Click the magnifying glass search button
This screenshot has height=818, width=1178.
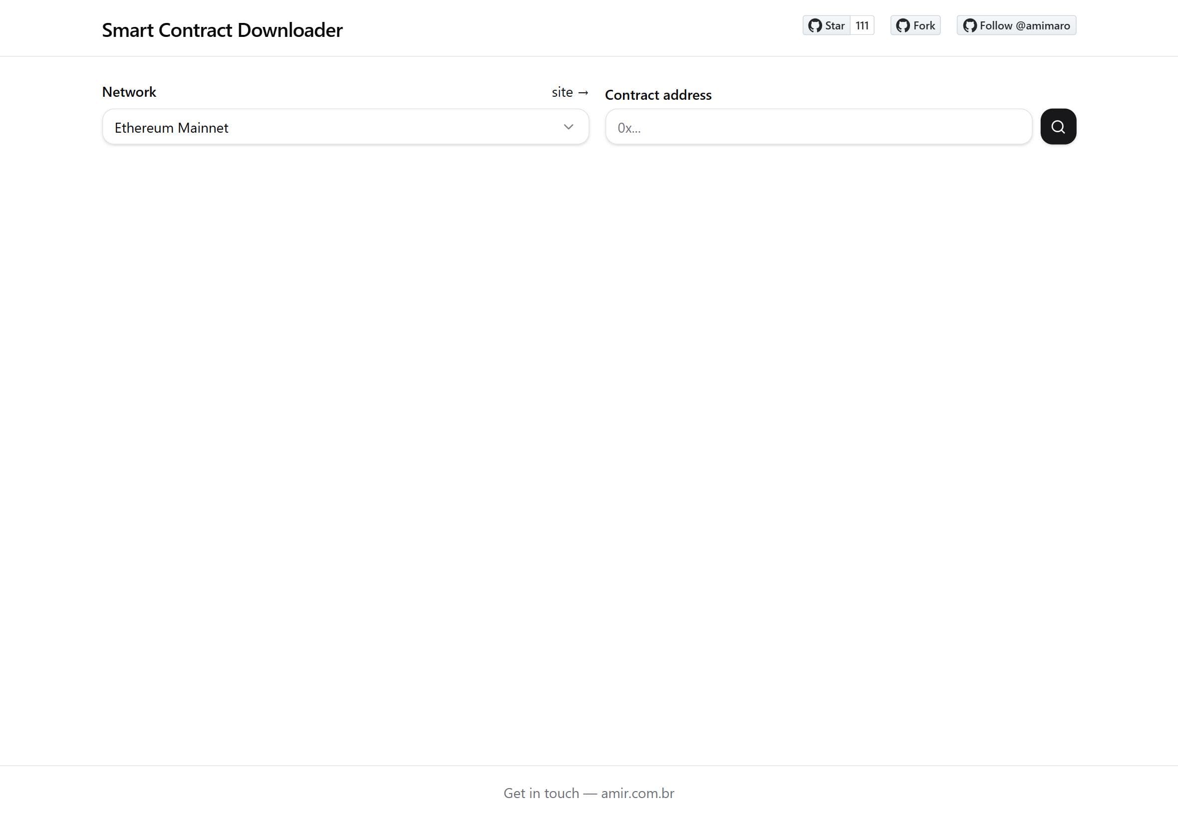point(1058,126)
